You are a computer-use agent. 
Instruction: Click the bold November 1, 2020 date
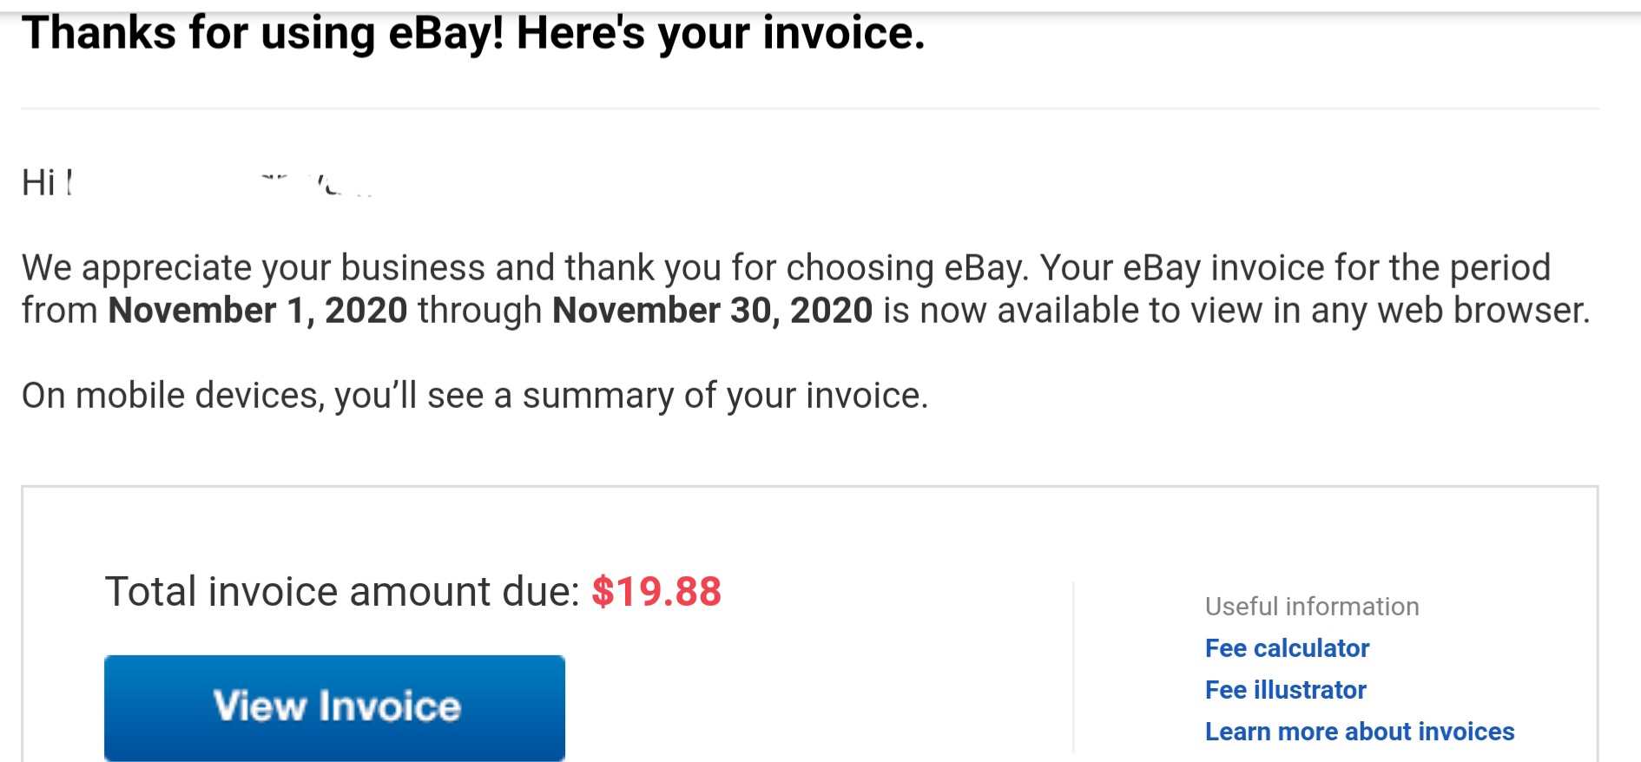pyautogui.click(x=258, y=311)
